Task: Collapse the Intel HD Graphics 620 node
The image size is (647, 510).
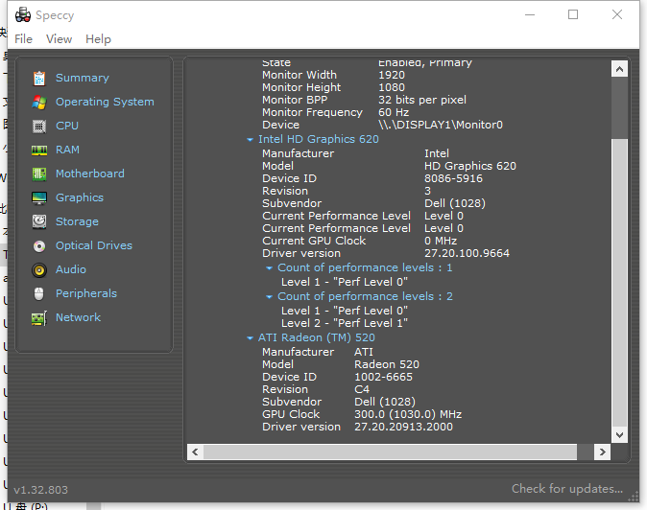Action: tap(250, 140)
